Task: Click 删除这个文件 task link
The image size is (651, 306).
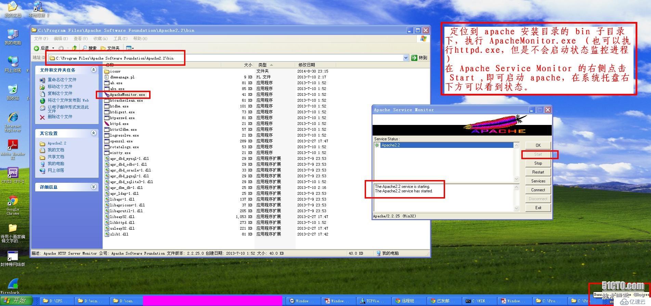Action: click(x=60, y=117)
